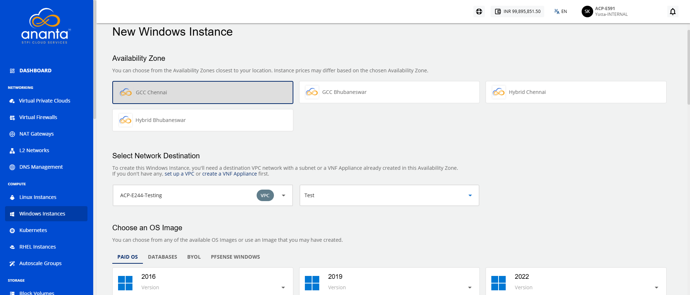Image resolution: width=690 pixels, height=295 pixels.
Task: Follow the 'set up a VPC' link
Action: pyautogui.click(x=179, y=174)
